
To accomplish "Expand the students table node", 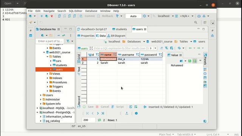I will coord(51,65).
